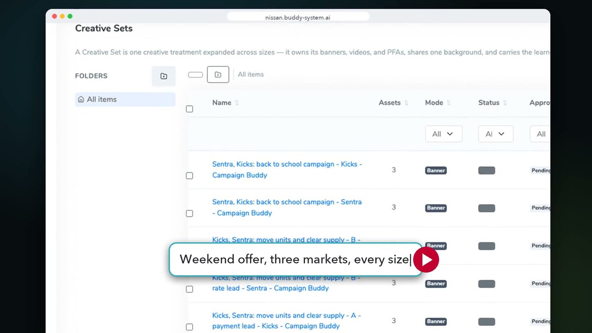This screenshot has height=333, width=592.
Task: Open back to school campaign - Kicks creative set
Action: pyautogui.click(x=287, y=169)
